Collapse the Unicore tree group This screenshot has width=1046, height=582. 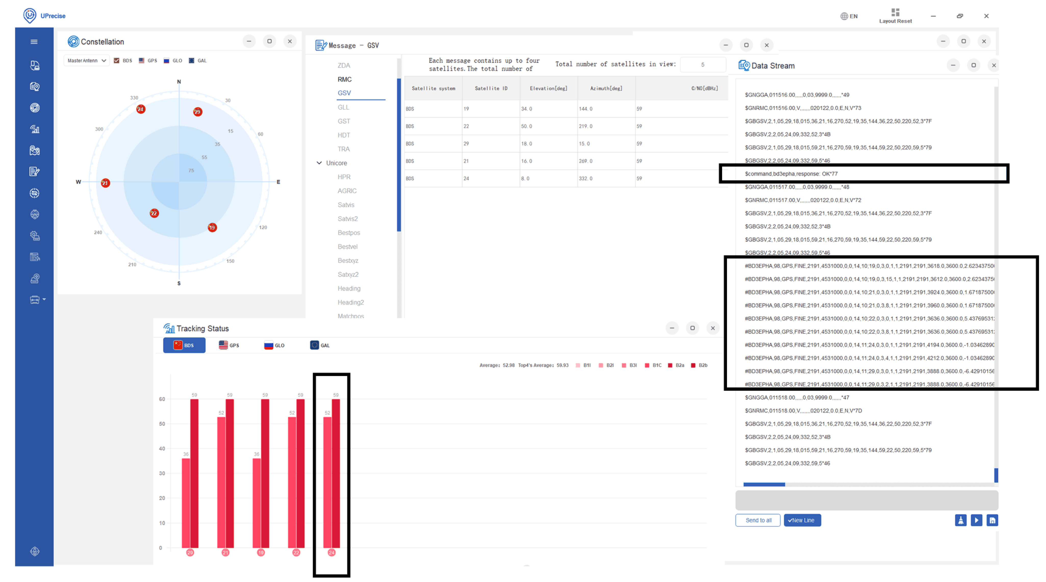tap(319, 163)
